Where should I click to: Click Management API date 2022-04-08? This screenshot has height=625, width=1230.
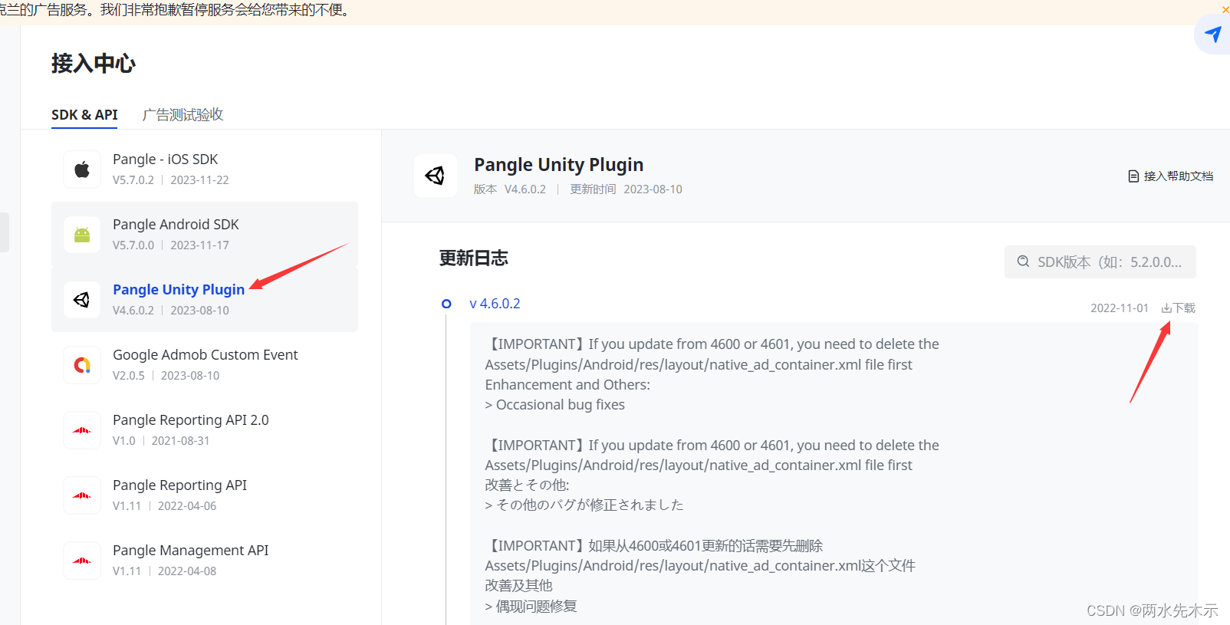187,571
